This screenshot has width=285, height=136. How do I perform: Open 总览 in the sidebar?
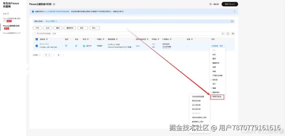coord(5,14)
